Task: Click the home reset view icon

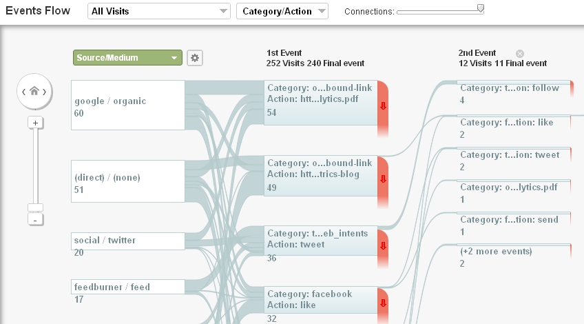Action: coord(34,91)
